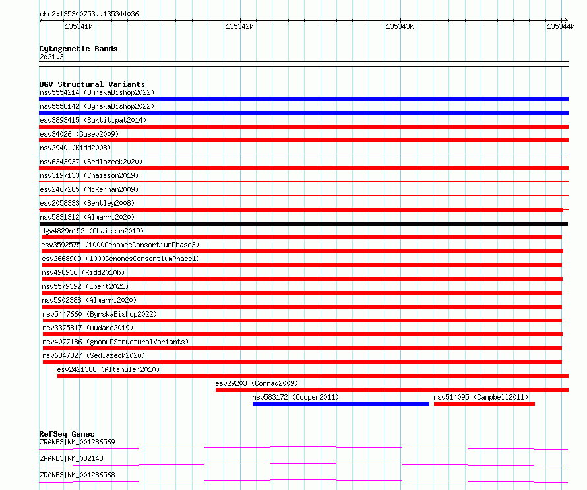Image resolution: width=587 pixels, height=490 pixels.
Task: Click the nsv5554214 (ByrskaBishop2022) blue variant bar
Action: [x=303, y=99]
